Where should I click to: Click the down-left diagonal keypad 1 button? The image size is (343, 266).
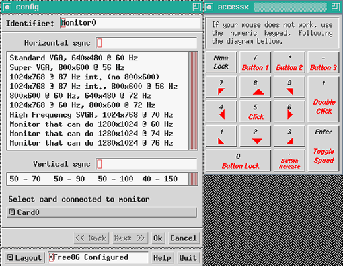point(221,136)
